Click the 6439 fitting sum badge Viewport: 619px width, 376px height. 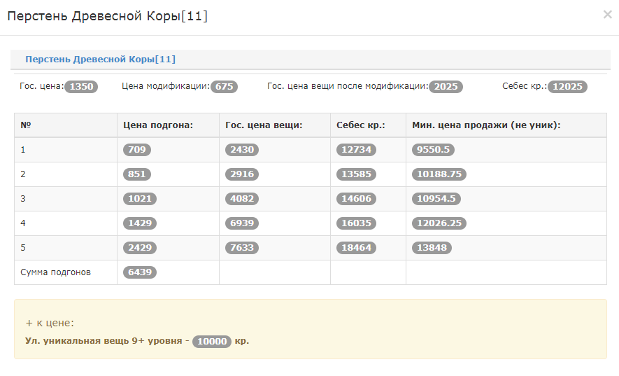pos(139,272)
